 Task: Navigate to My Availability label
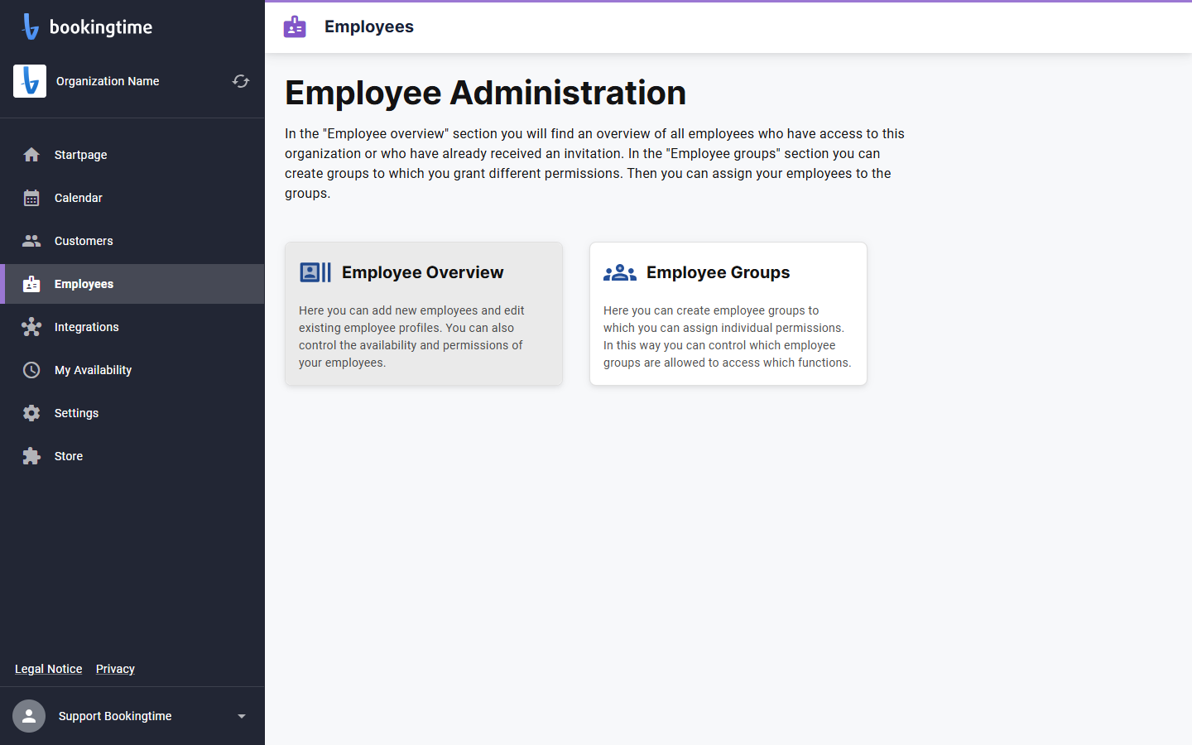93,370
